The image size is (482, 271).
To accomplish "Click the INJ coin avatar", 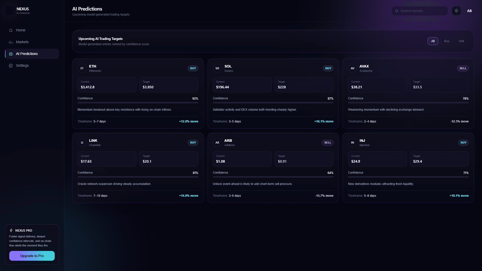I will pyautogui.click(x=352, y=143).
